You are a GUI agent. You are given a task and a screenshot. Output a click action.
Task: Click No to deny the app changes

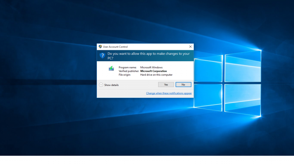183,85
